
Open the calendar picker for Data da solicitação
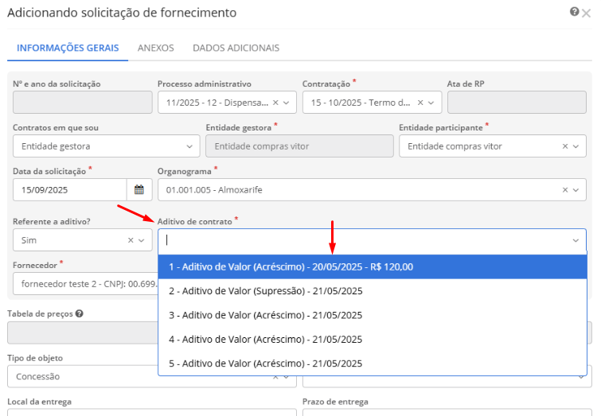click(x=139, y=190)
